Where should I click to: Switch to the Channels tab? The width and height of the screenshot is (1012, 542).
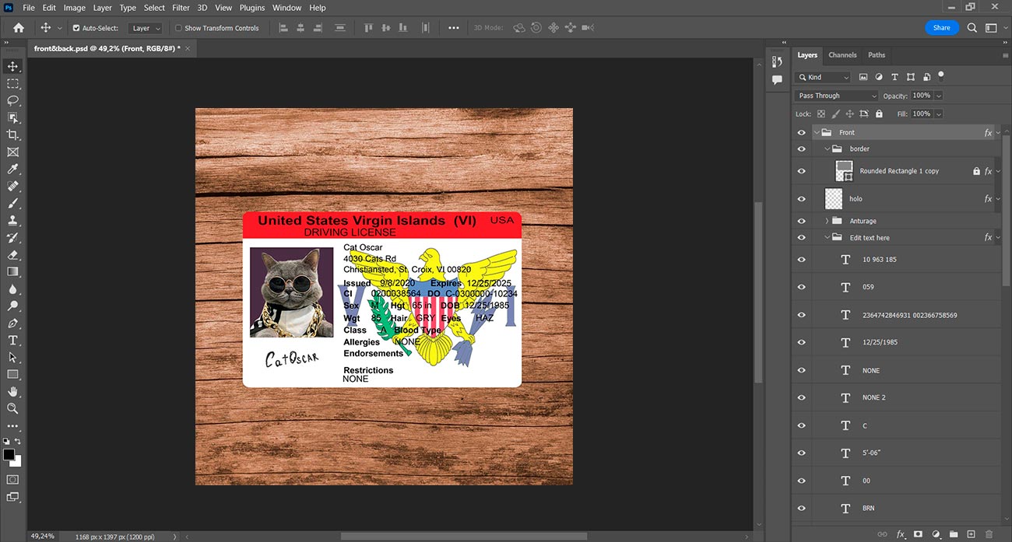tap(842, 55)
